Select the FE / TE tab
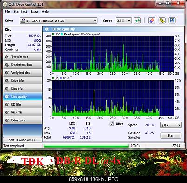This screenshot has width=187, height=183. click(x=22, y=113)
